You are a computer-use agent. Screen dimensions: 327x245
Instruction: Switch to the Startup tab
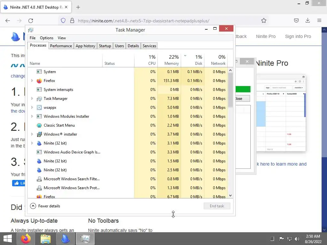click(x=105, y=46)
